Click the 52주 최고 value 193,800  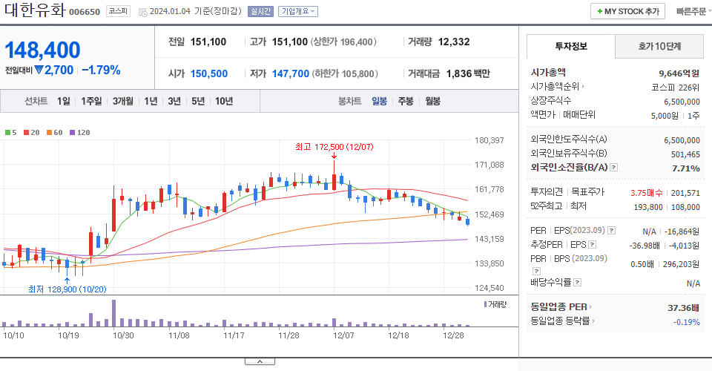coord(648,207)
